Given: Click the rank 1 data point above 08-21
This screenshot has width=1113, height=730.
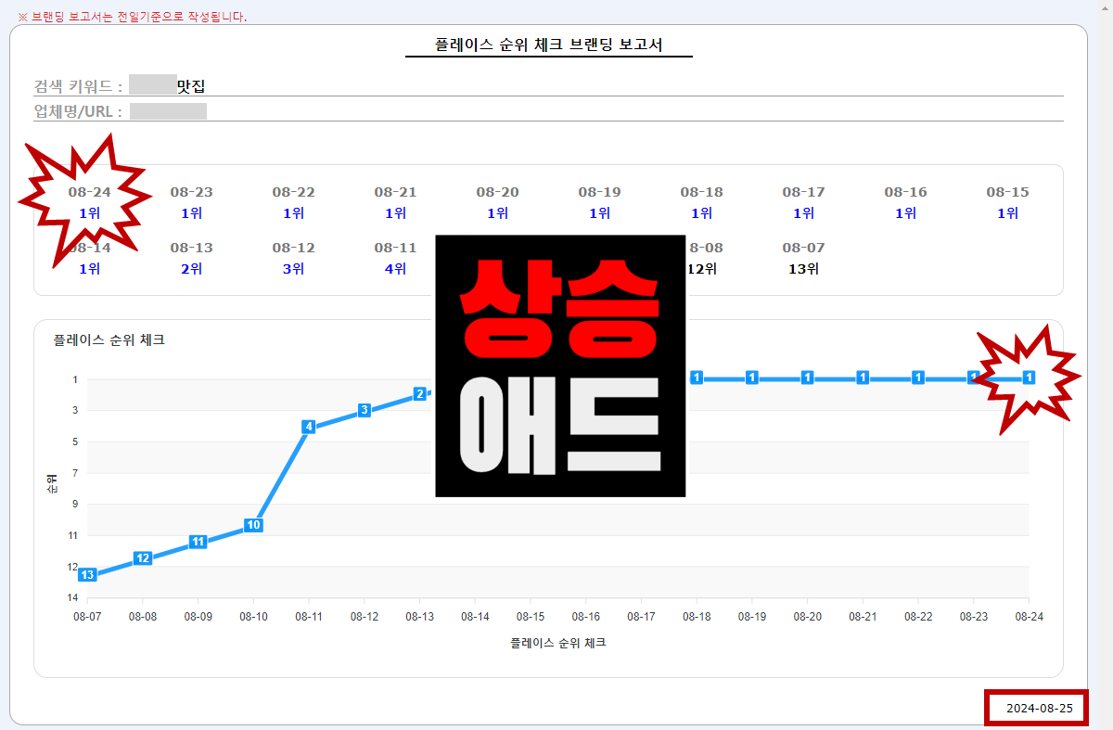Looking at the screenshot, I should point(862,378).
